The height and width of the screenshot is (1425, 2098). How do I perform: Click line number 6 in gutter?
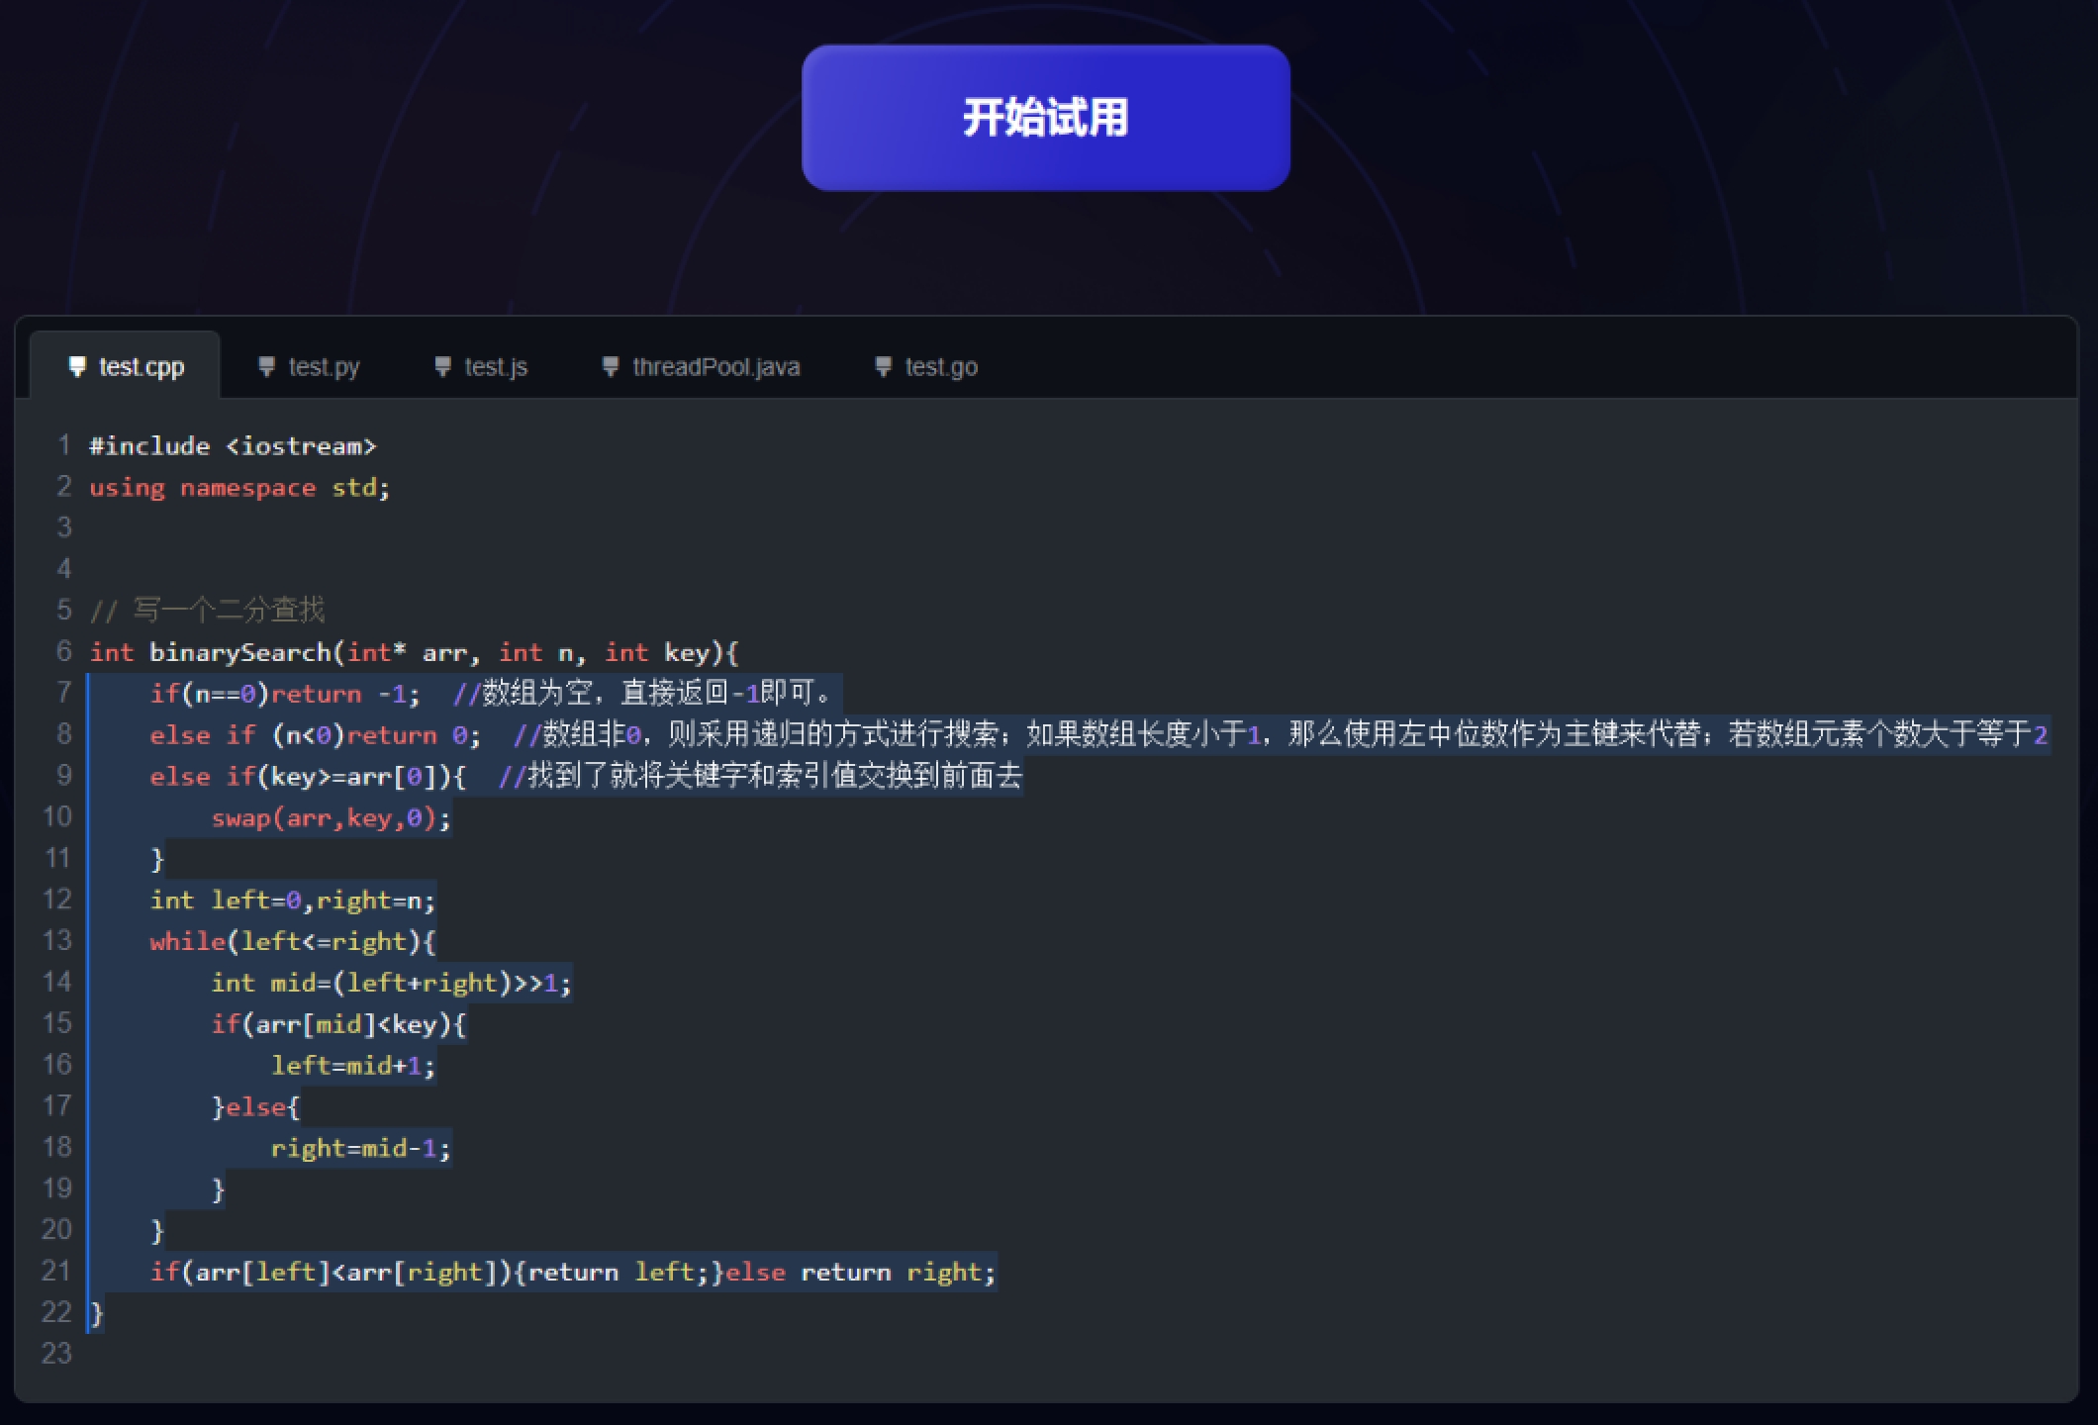click(63, 651)
